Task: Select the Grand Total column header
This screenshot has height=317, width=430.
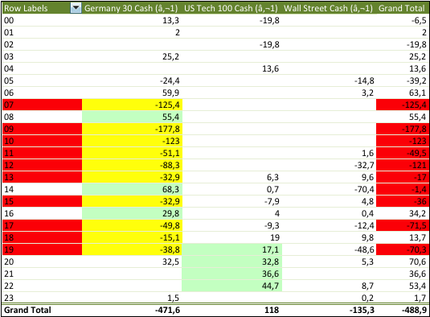Action: point(403,8)
